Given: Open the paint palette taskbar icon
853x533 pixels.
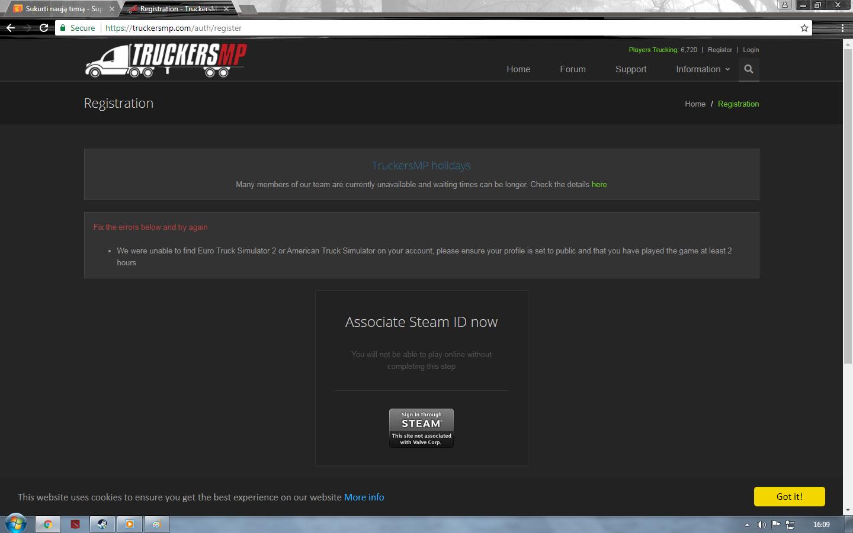Looking at the screenshot, I should 157,524.
